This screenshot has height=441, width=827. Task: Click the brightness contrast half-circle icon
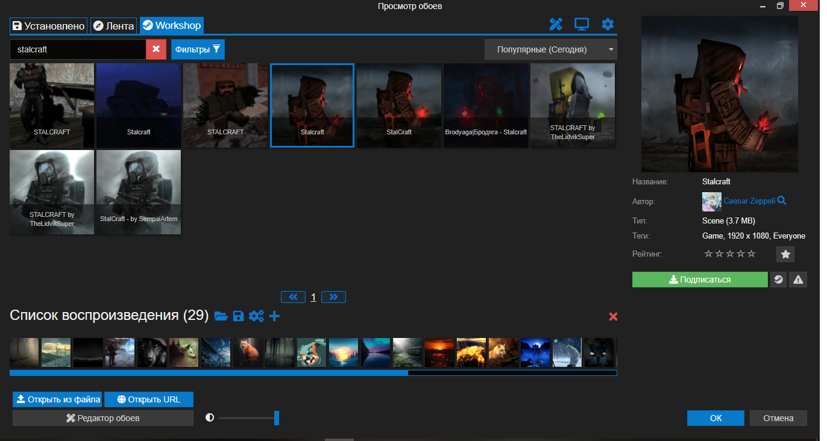210,417
